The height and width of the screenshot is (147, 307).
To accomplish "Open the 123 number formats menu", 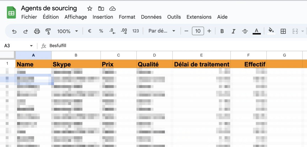I will (136, 31).
